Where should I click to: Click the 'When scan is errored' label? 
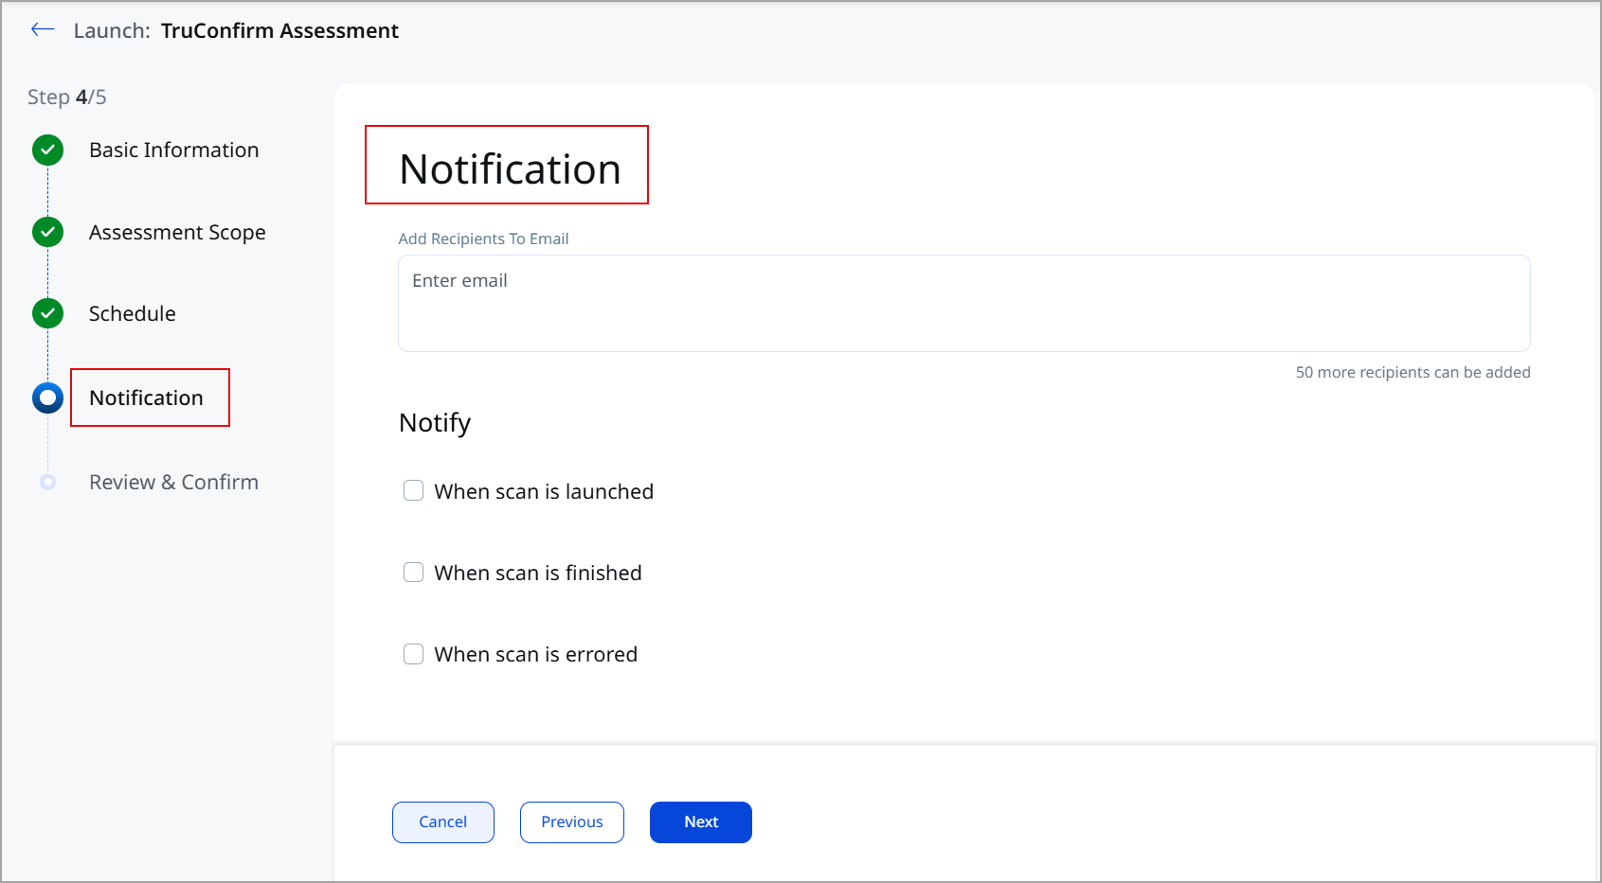(x=535, y=654)
